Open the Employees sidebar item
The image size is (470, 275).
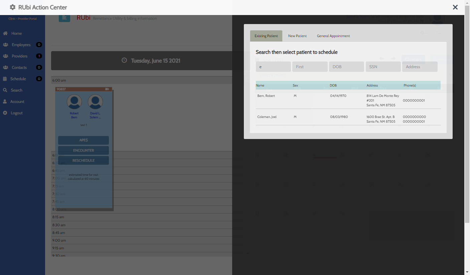21,45
